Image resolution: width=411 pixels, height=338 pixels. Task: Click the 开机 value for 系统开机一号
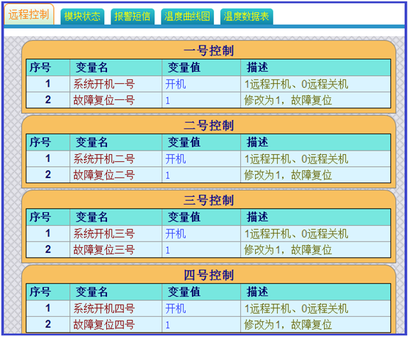coord(176,84)
